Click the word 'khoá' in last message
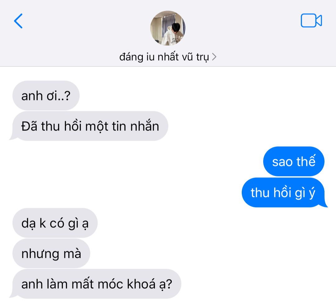The image size is (336, 303). (x=141, y=284)
